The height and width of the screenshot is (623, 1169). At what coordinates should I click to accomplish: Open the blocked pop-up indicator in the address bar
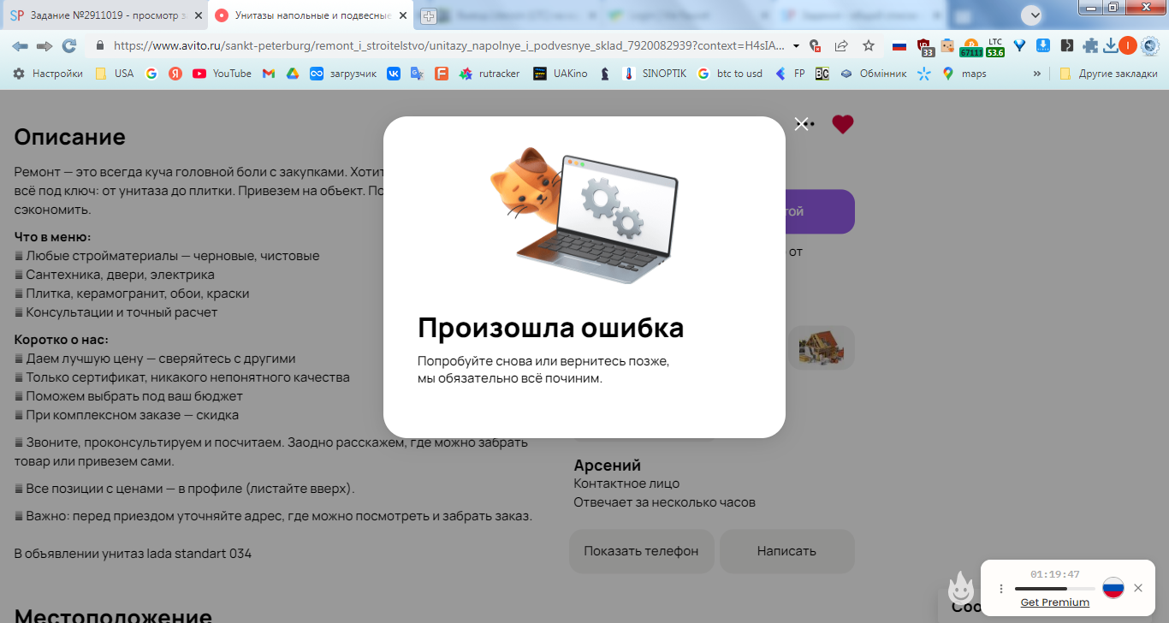(x=815, y=45)
